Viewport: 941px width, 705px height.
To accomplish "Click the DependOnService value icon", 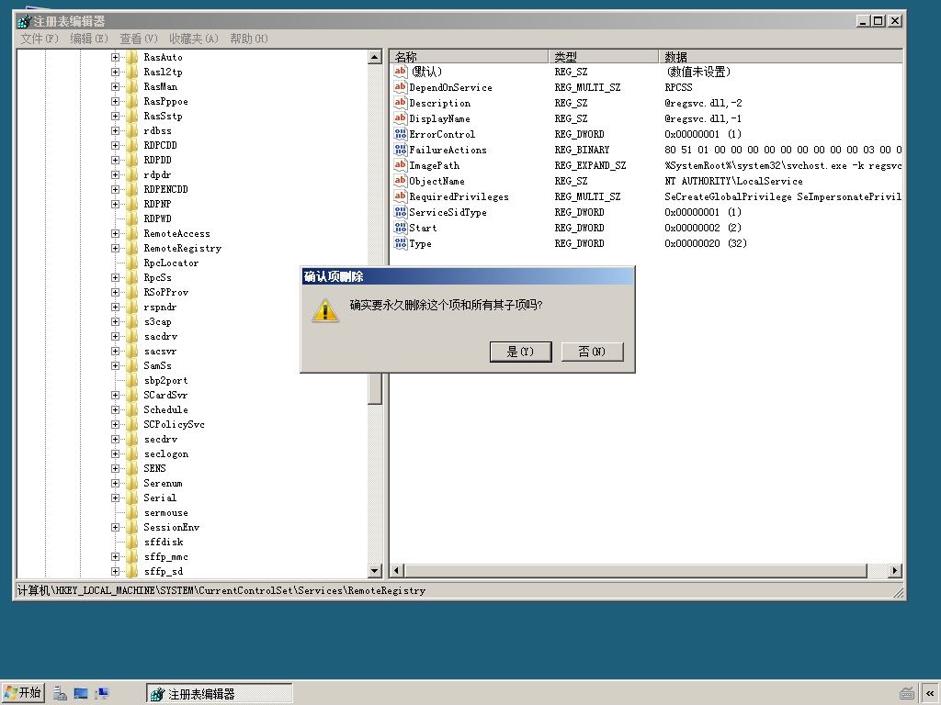I will [x=401, y=87].
